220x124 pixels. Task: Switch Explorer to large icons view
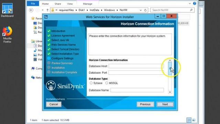[x=194, y=120]
